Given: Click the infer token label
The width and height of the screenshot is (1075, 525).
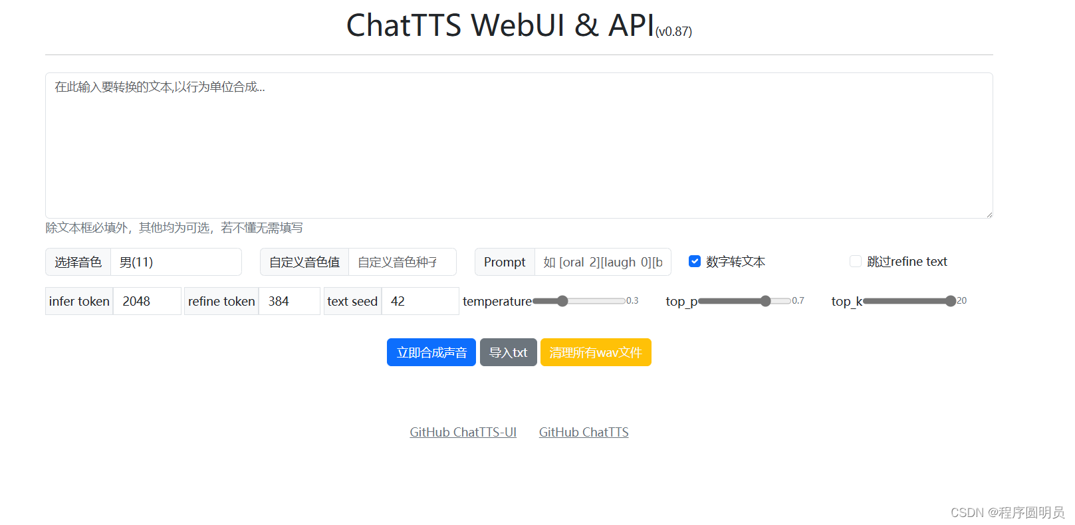Looking at the screenshot, I should pos(79,301).
